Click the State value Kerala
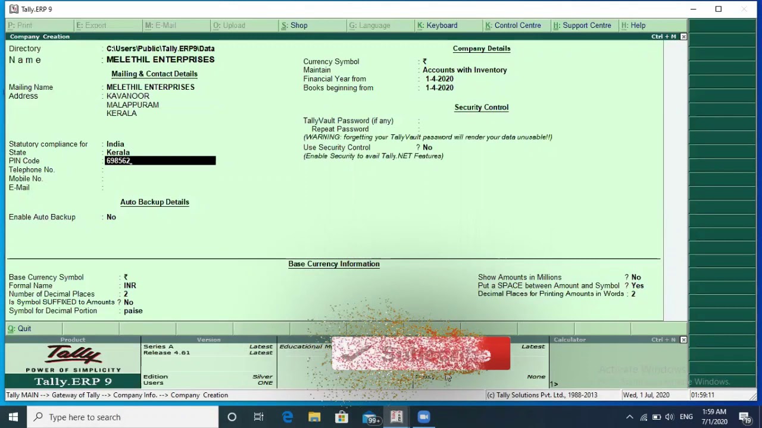This screenshot has width=762, height=428. point(117,153)
